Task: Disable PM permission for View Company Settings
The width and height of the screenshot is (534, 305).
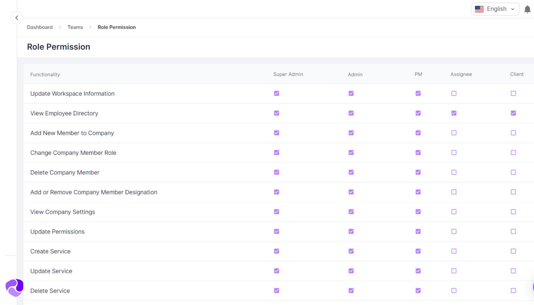Action: (418, 211)
